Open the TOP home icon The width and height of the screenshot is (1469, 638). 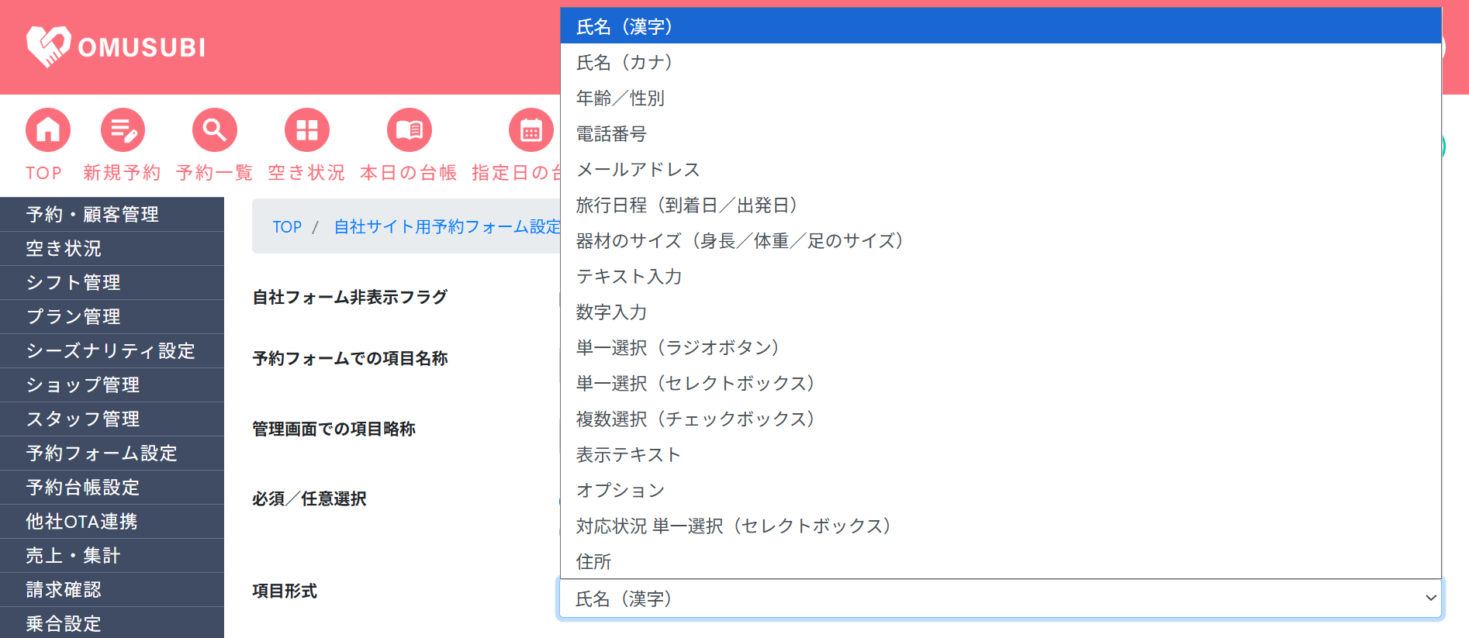[x=48, y=130]
